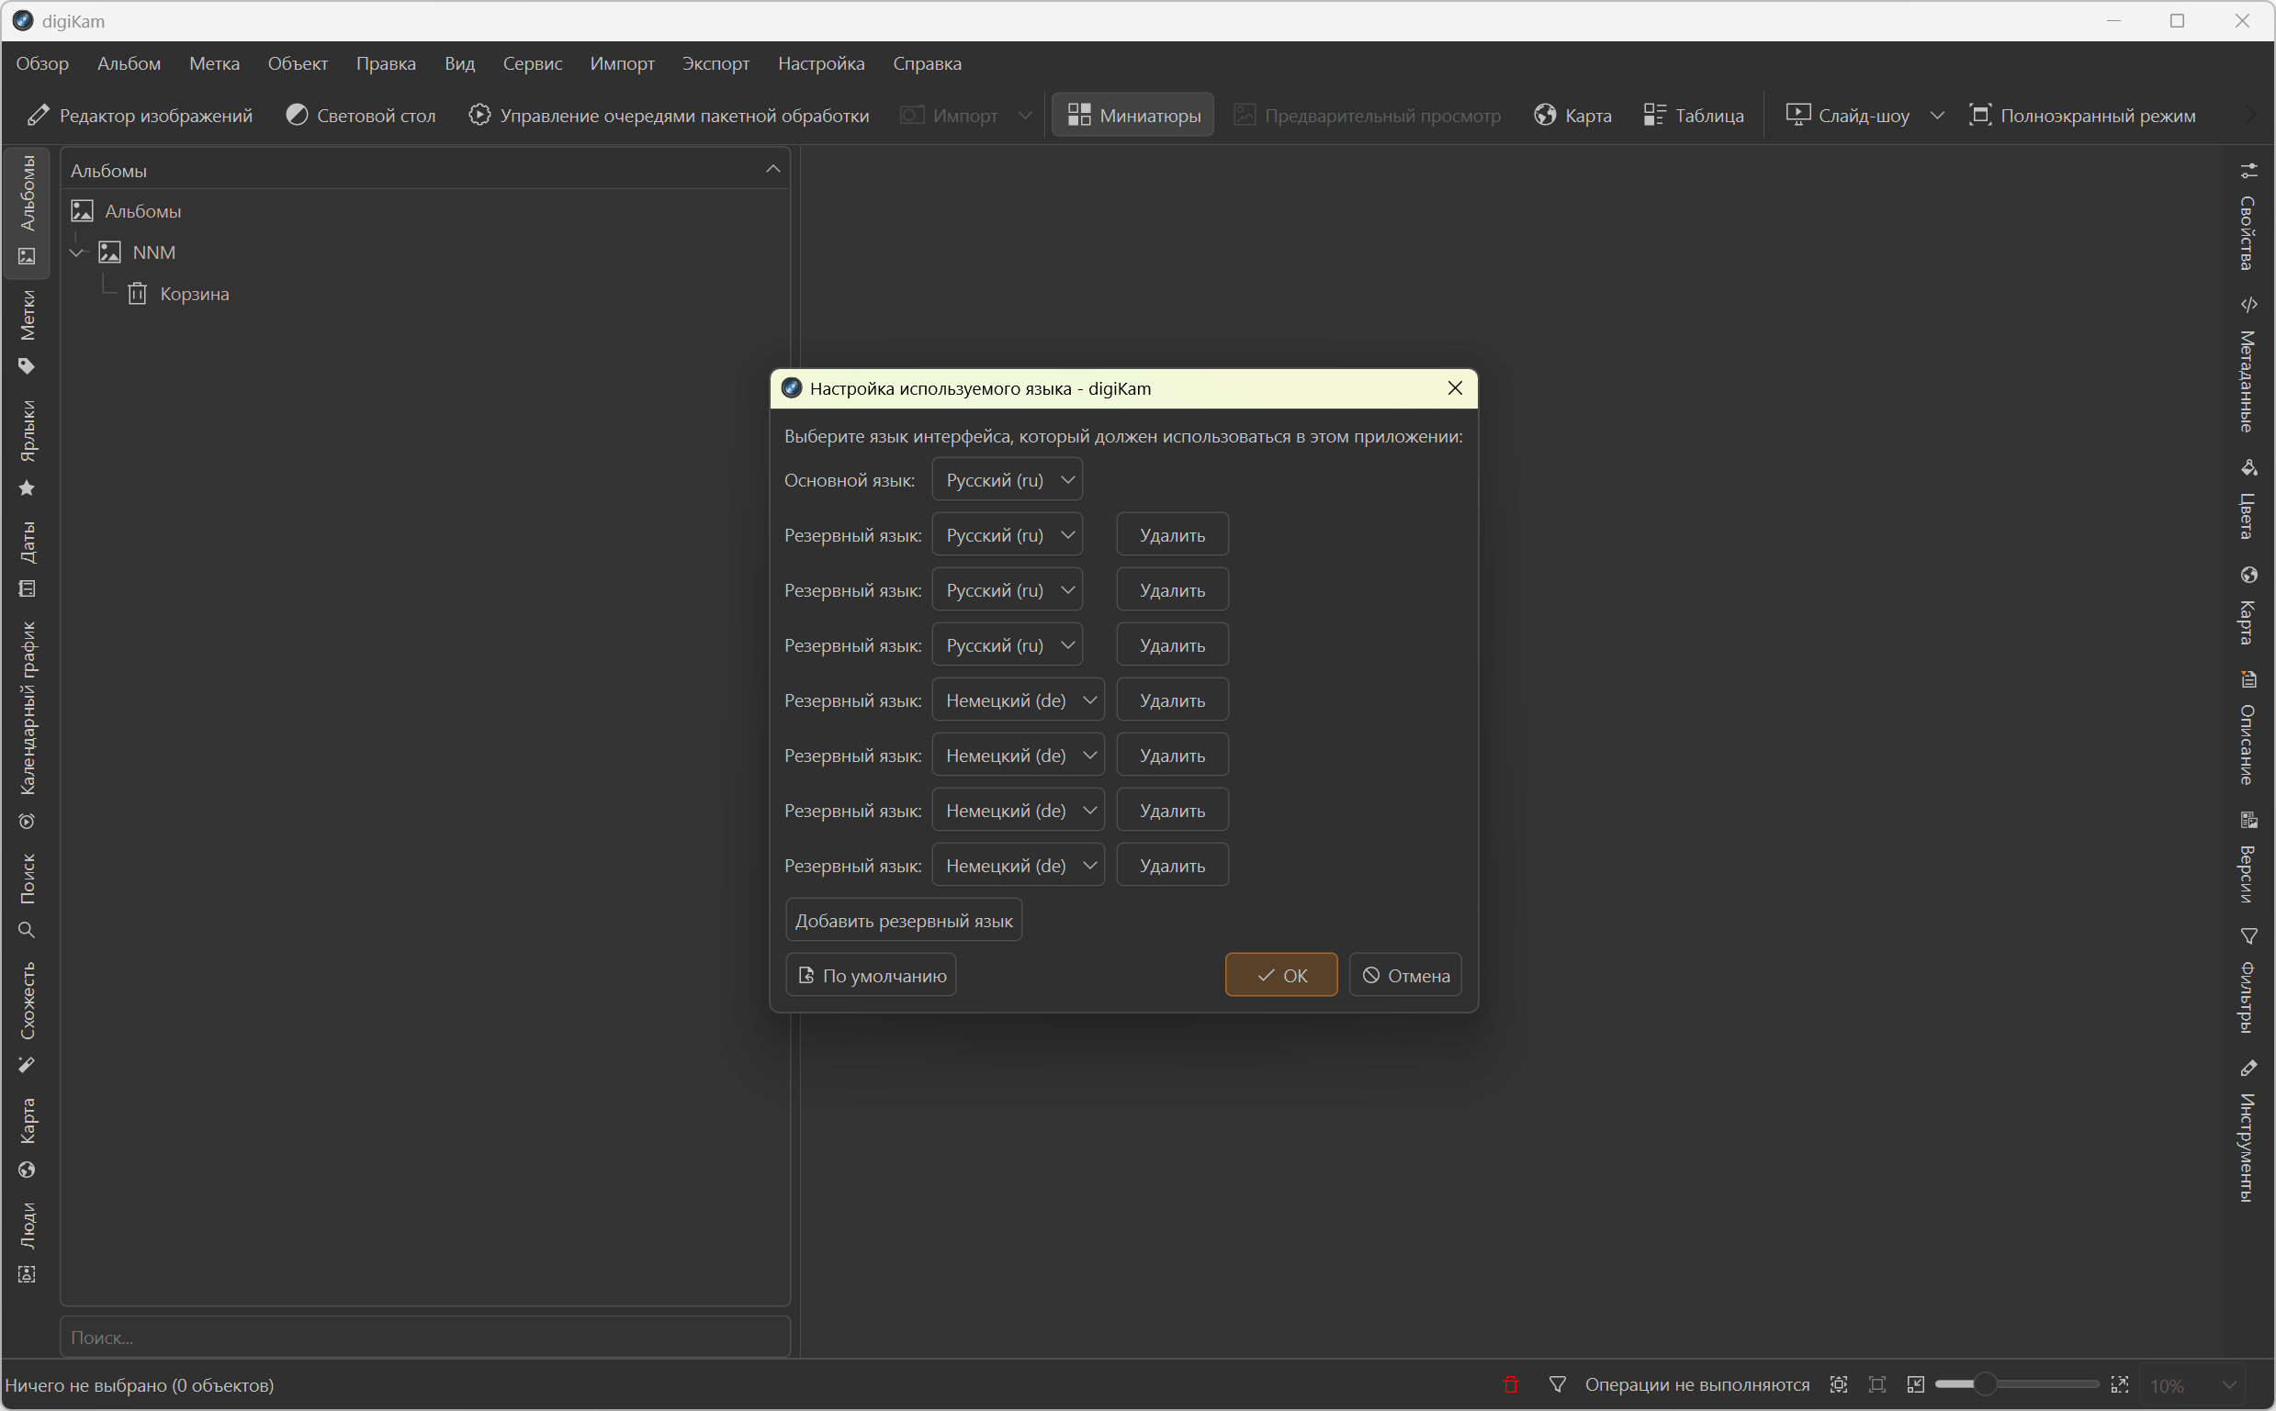Open Versions (Версии) right sidebar tab

coord(2249,857)
